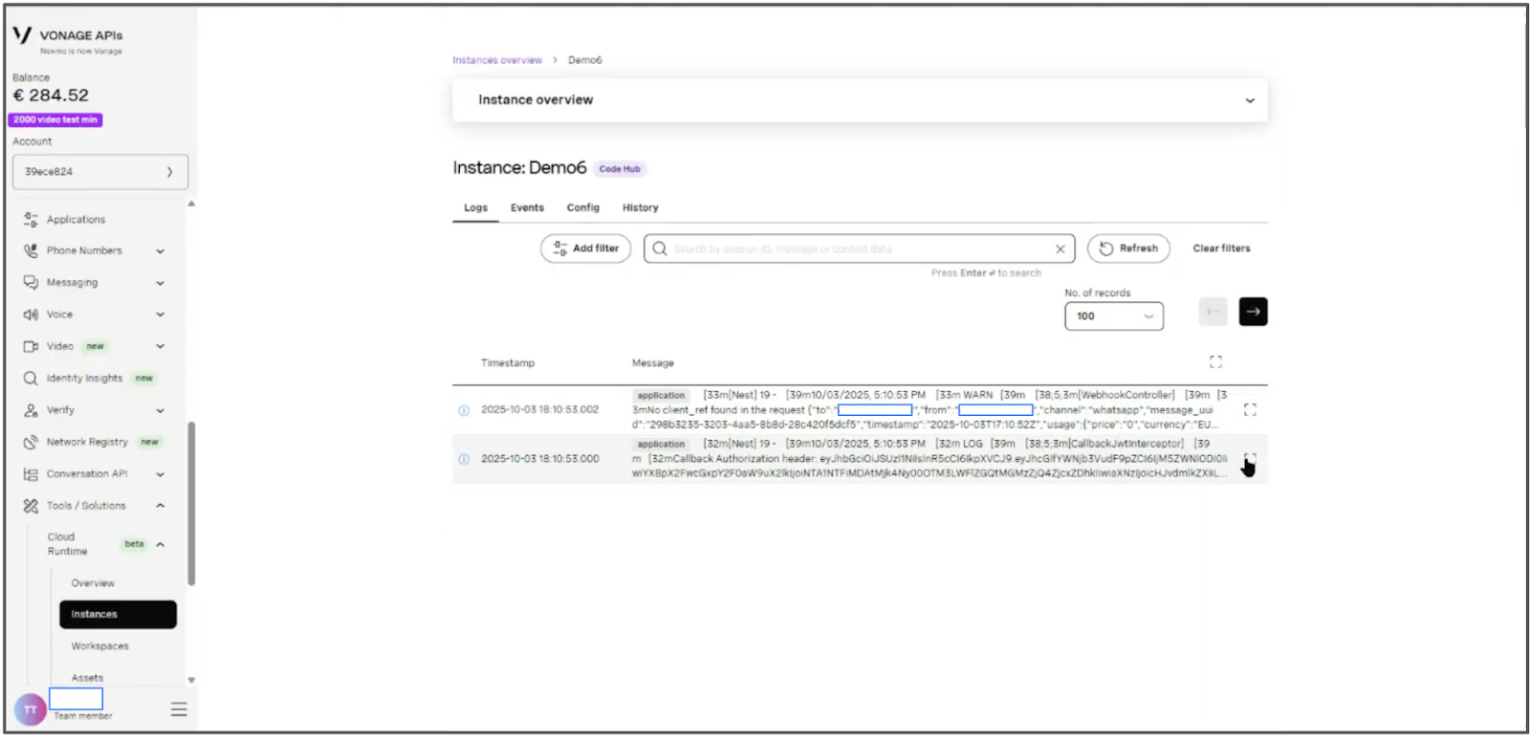Click the Code Hub tag
Image resolution: width=1530 pixels, height=741 pixels.
[x=620, y=169]
